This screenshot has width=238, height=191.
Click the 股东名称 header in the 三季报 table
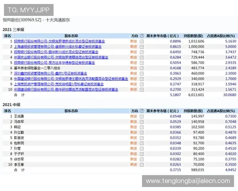point(71,36)
